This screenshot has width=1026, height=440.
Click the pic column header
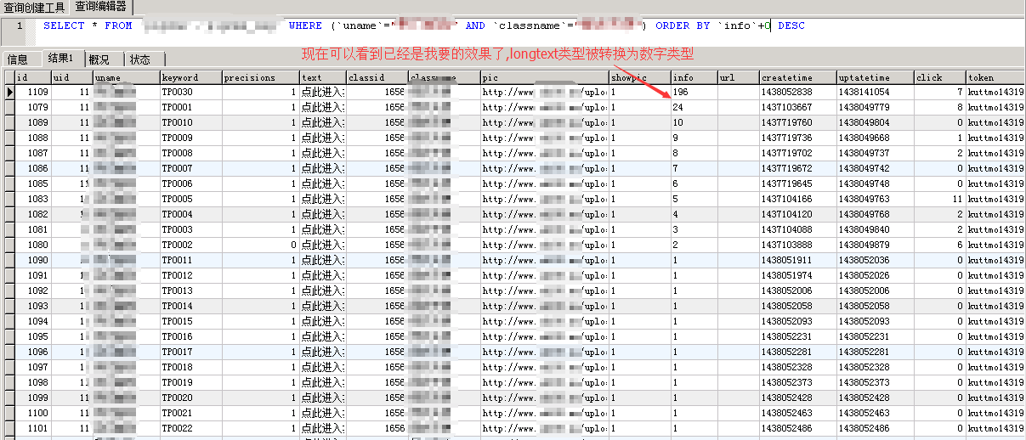pos(544,77)
